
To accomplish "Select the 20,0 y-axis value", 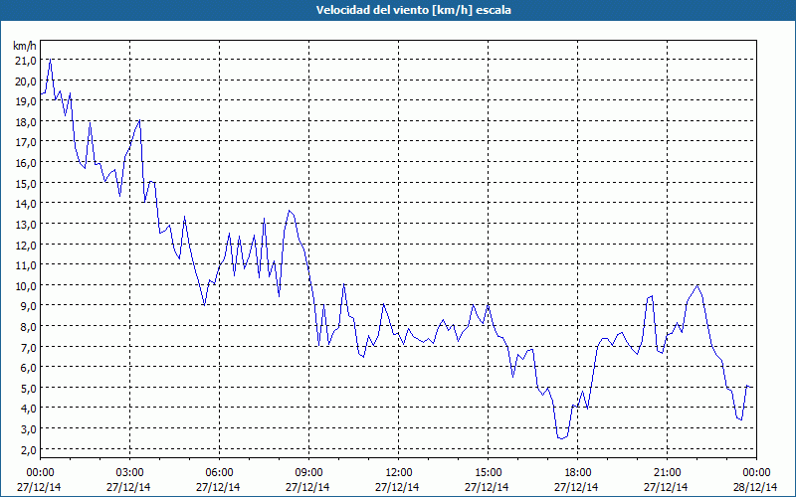I will click(27, 81).
